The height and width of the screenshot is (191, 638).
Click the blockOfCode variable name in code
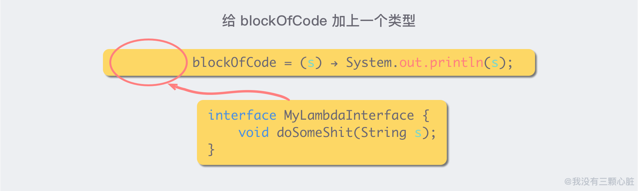(x=234, y=62)
